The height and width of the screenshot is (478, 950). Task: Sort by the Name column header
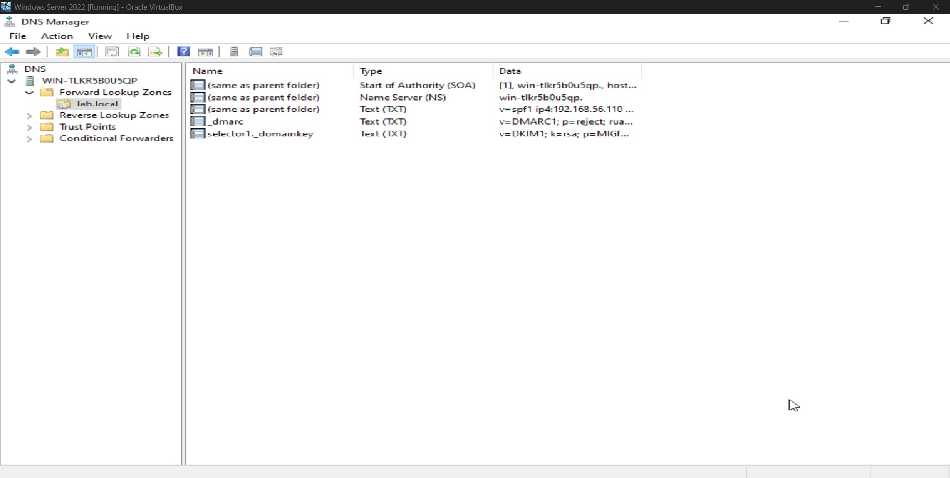[271, 71]
